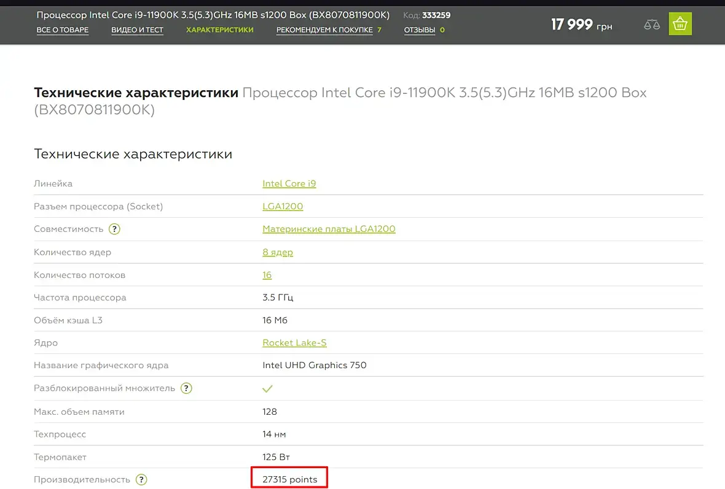
Task: Click the 27315 points value
Action: tap(289, 479)
